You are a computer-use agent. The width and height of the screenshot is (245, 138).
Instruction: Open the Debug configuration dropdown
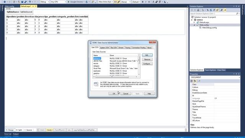click(x=45, y=2)
